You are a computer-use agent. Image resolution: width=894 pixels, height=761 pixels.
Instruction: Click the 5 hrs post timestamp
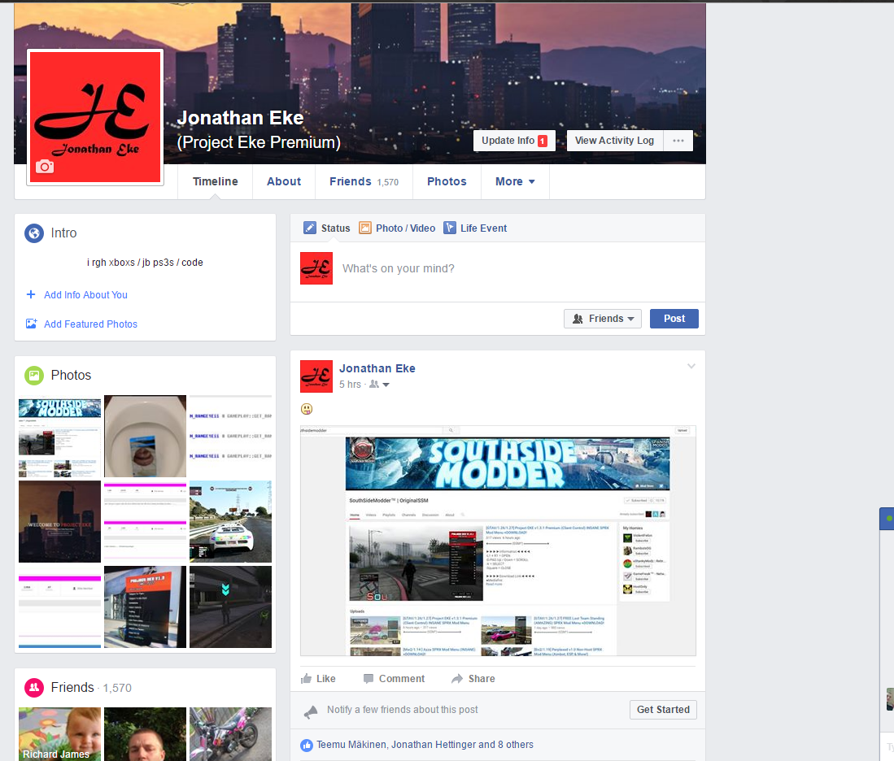(350, 385)
